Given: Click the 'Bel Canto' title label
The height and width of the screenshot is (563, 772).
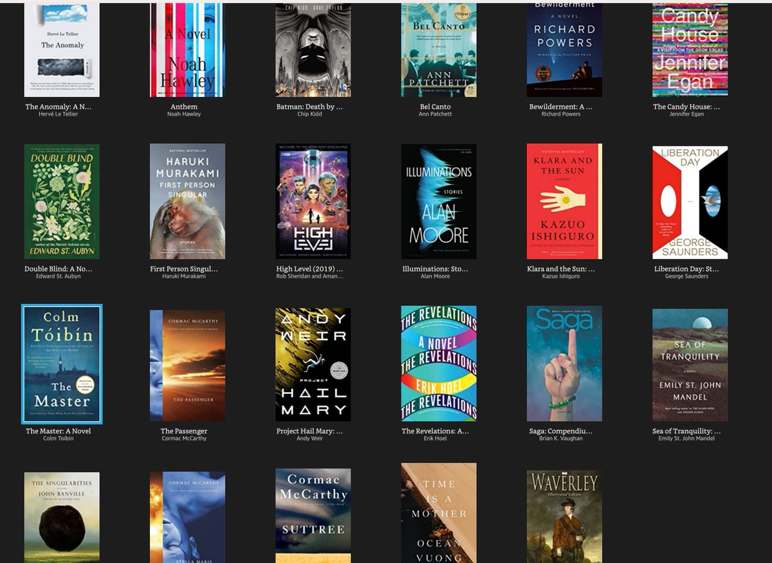Looking at the screenshot, I should pyautogui.click(x=436, y=107).
